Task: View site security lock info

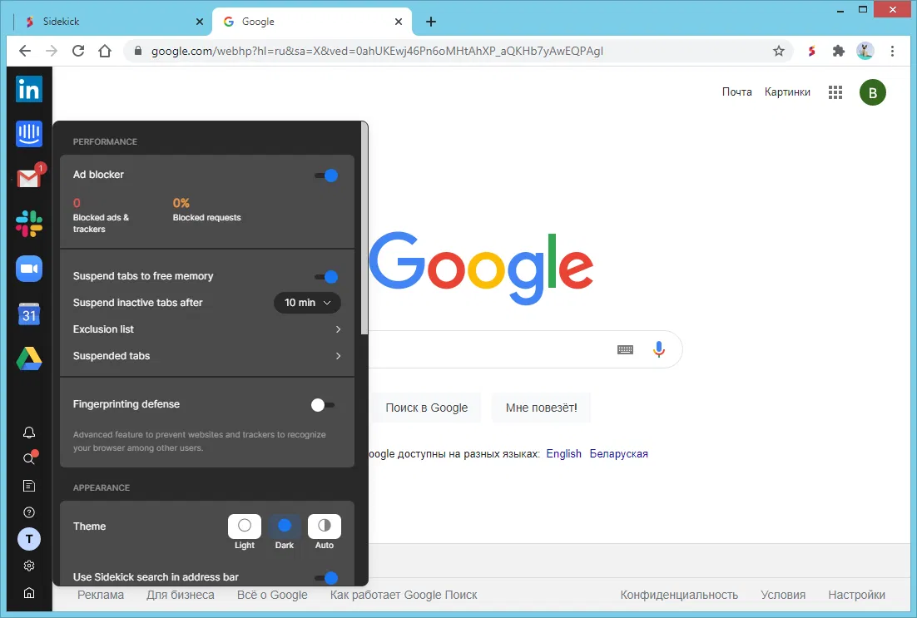Action: click(138, 51)
